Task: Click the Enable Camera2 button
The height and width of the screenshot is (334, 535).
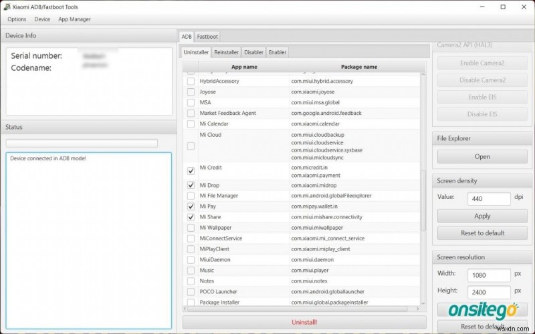Action: [482, 63]
